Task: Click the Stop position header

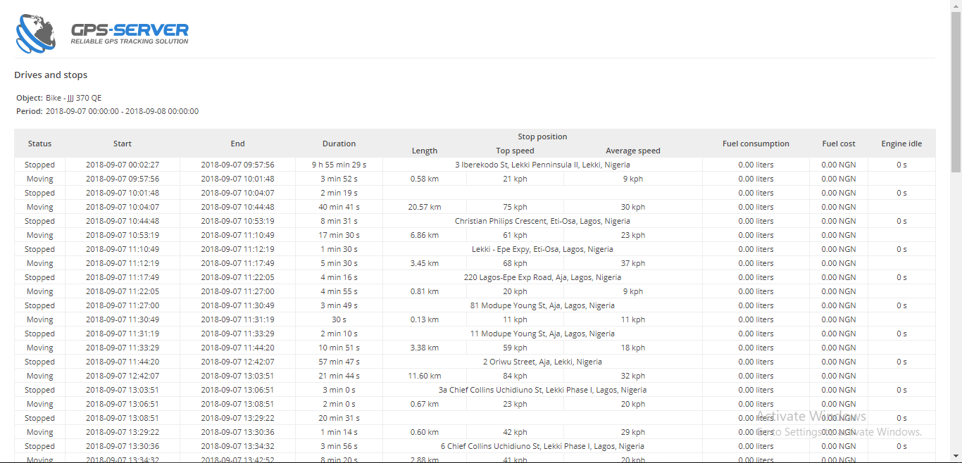Action: coord(542,137)
